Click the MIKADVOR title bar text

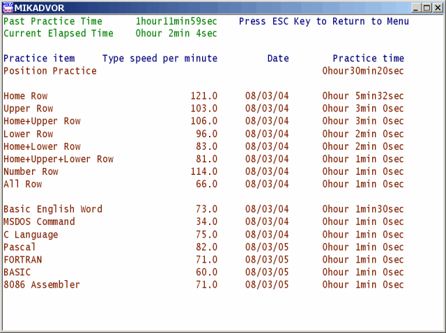tap(39, 8)
